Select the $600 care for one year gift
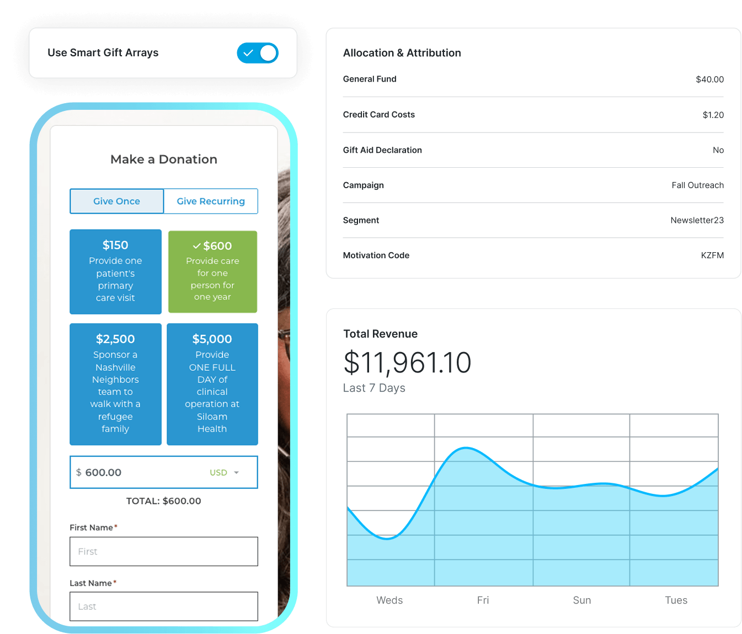Viewport: 742px width, 634px height. coord(212,271)
